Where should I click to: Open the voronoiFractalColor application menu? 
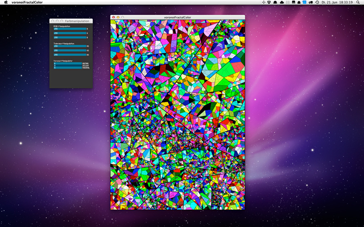tap(27, 2)
